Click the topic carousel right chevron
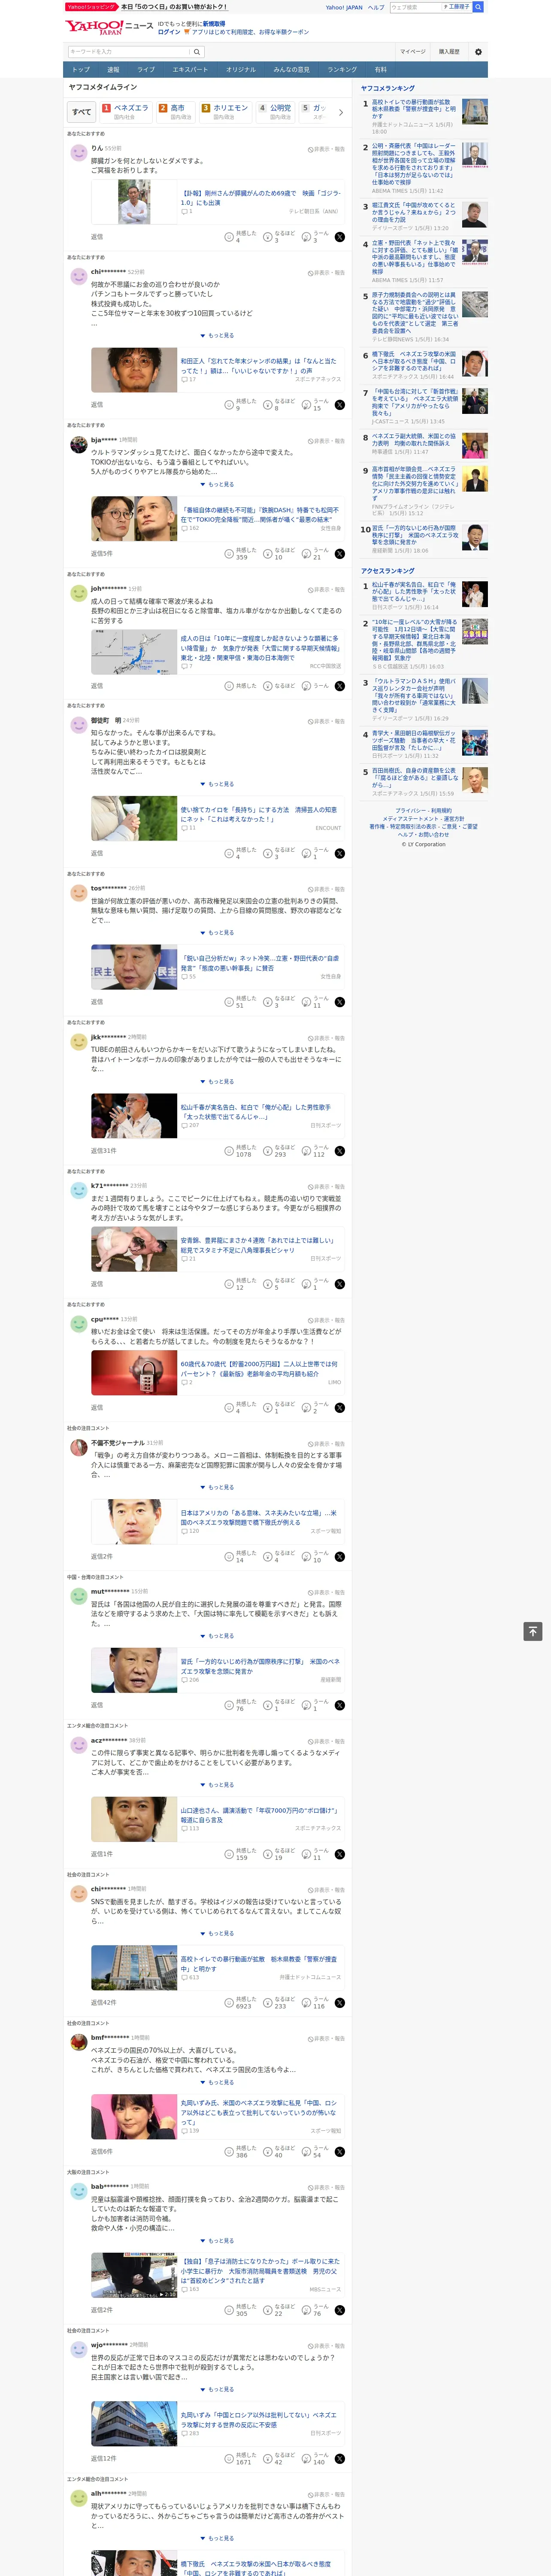The width and height of the screenshot is (551, 2576). (341, 113)
